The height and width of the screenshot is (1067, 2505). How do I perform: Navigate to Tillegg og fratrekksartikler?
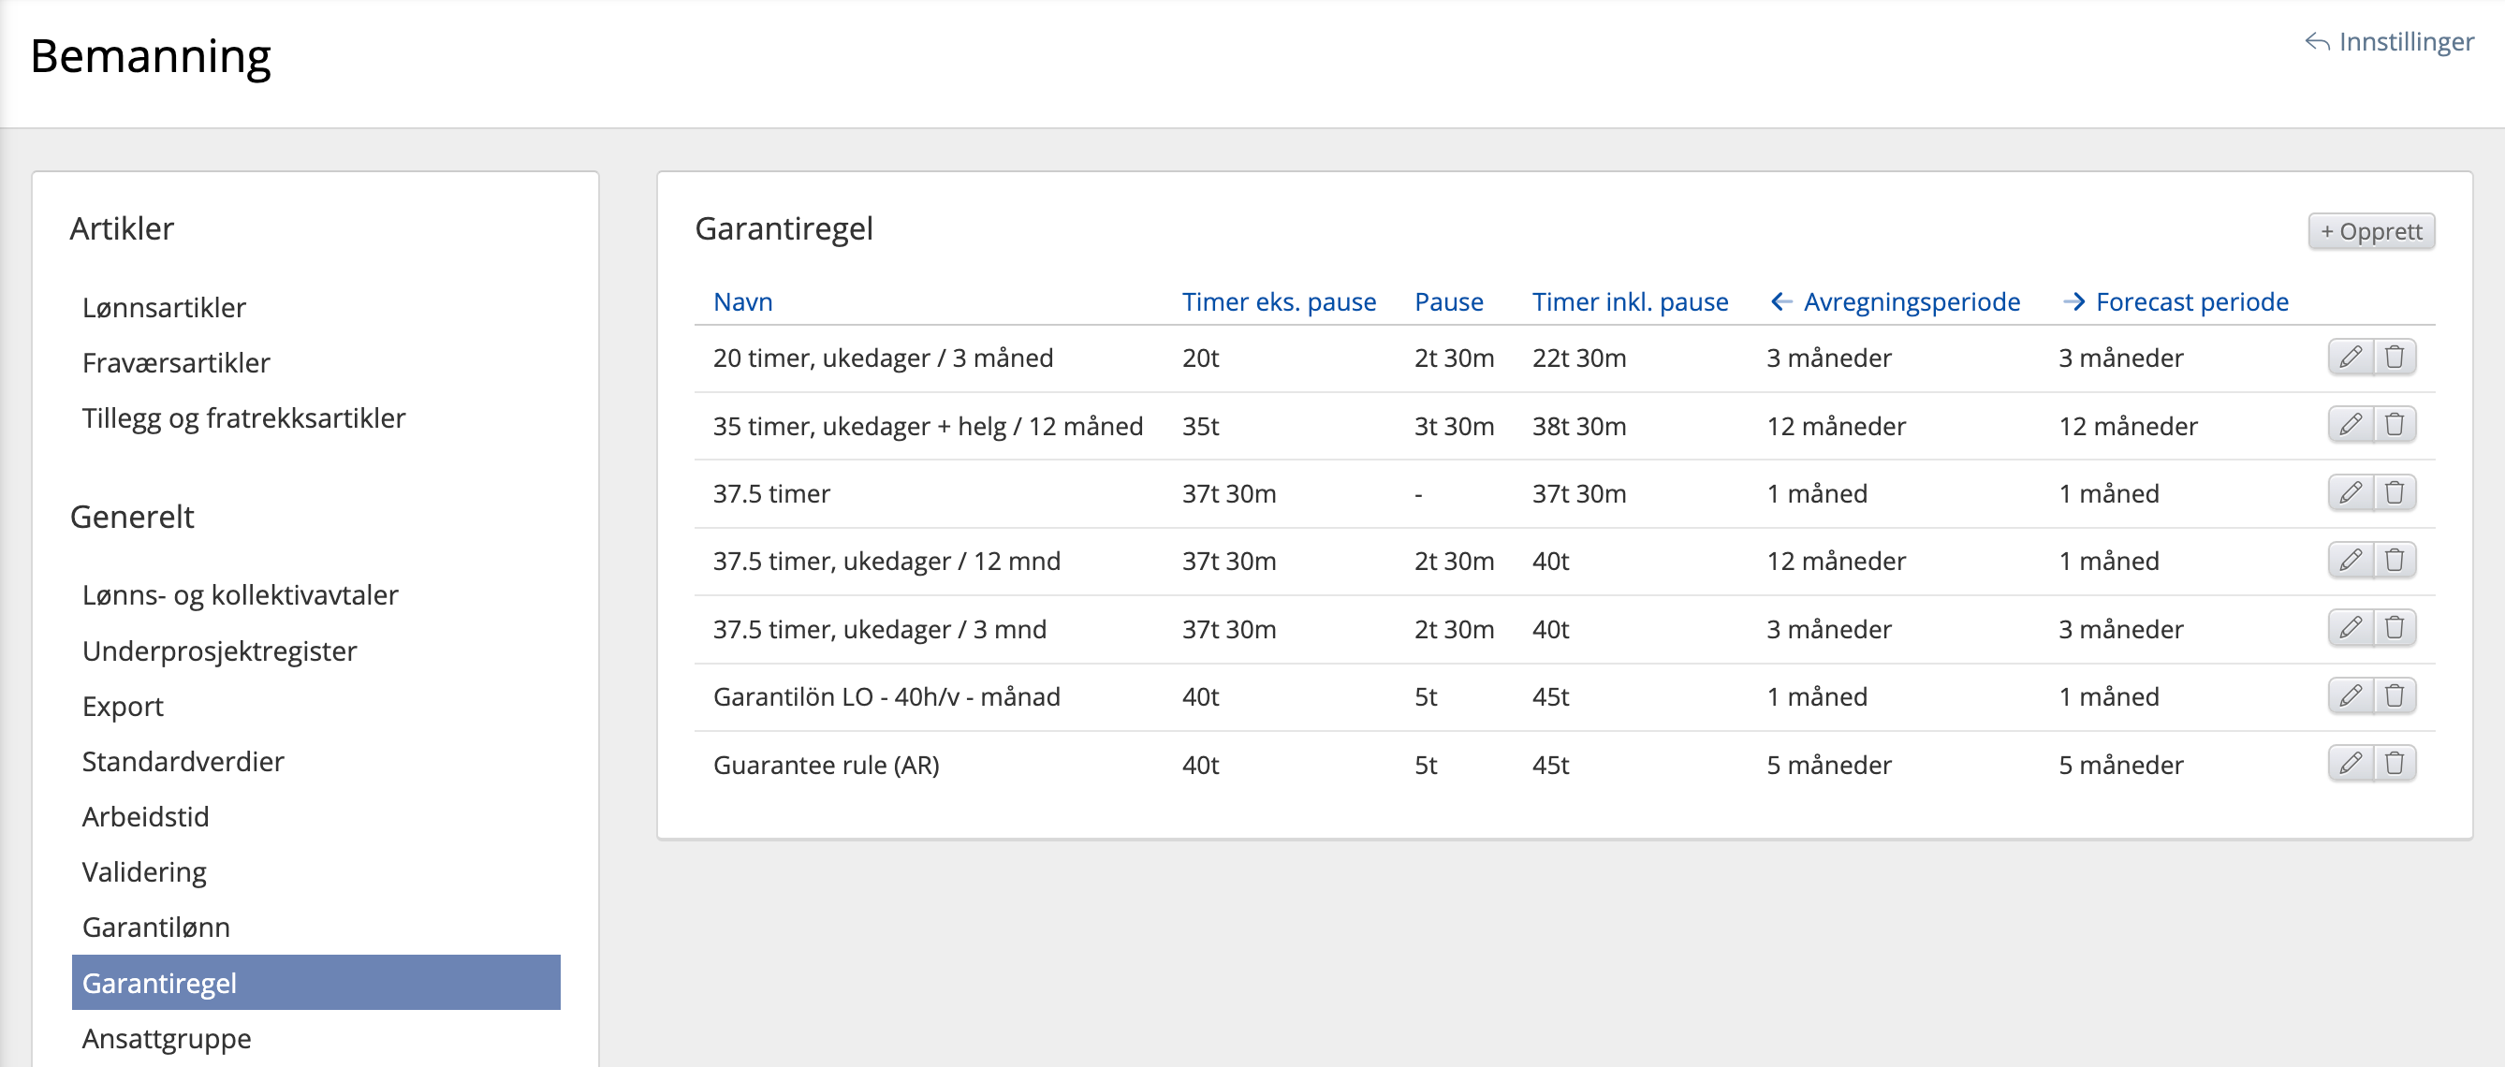click(243, 418)
